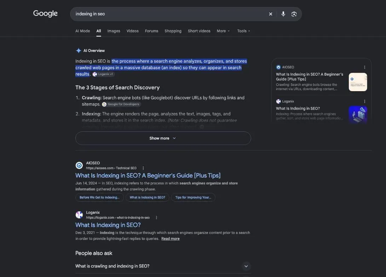This screenshot has height=277, width=386.
Task: Expand the More search filters dropdown
Action: tap(223, 31)
